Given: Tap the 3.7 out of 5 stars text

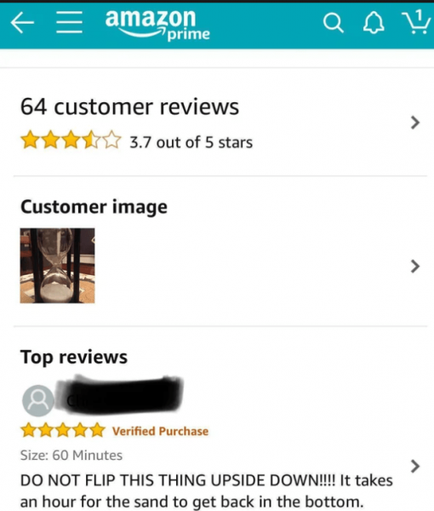Looking at the screenshot, I should coord(191,142).
